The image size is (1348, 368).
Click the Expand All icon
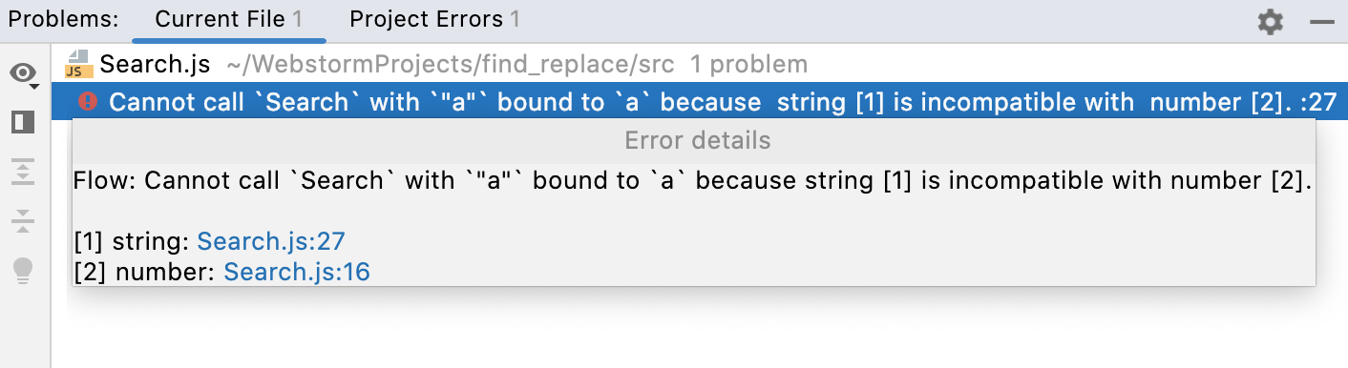(x=24, y=173)
